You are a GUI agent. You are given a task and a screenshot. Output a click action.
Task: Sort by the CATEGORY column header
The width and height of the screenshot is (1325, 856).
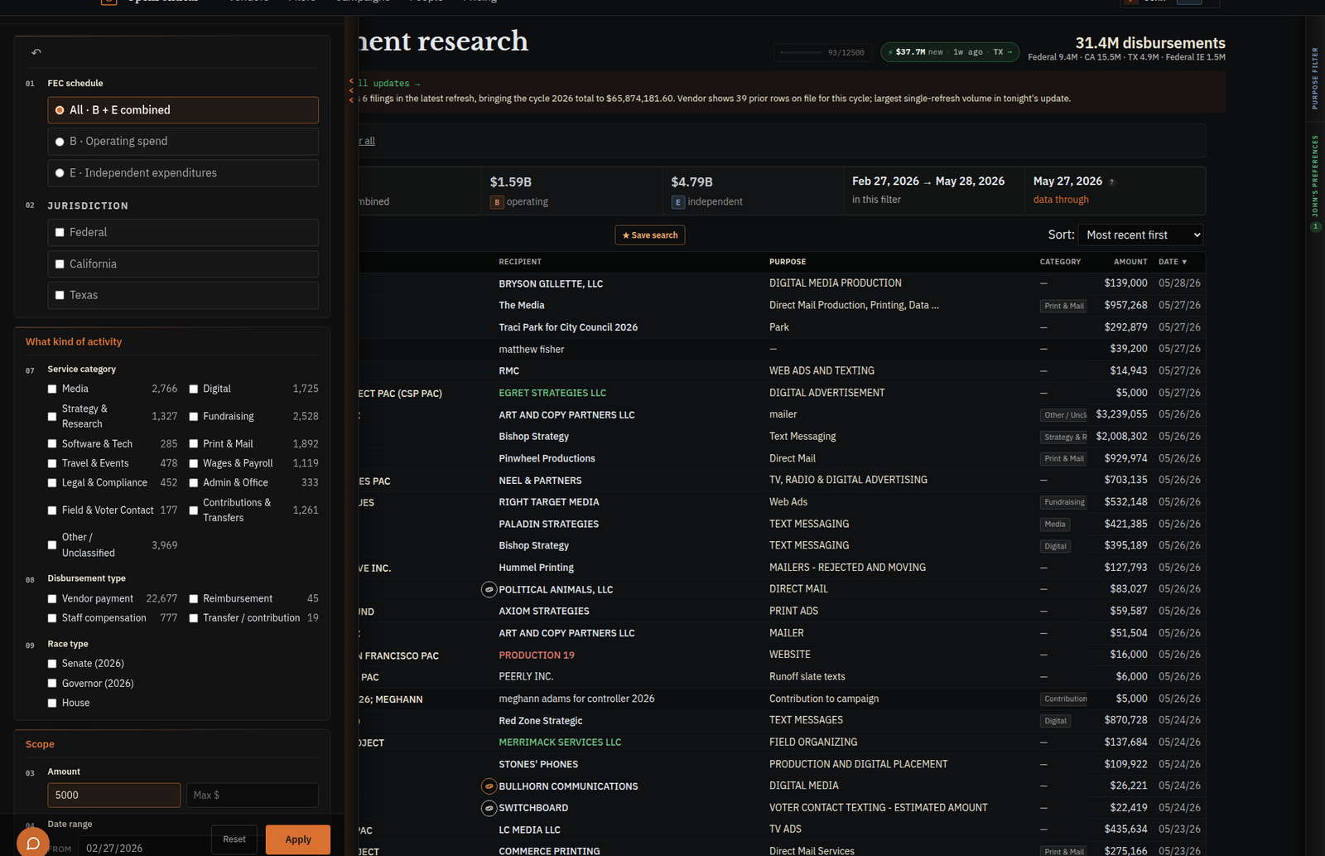tap(1060, 262)
